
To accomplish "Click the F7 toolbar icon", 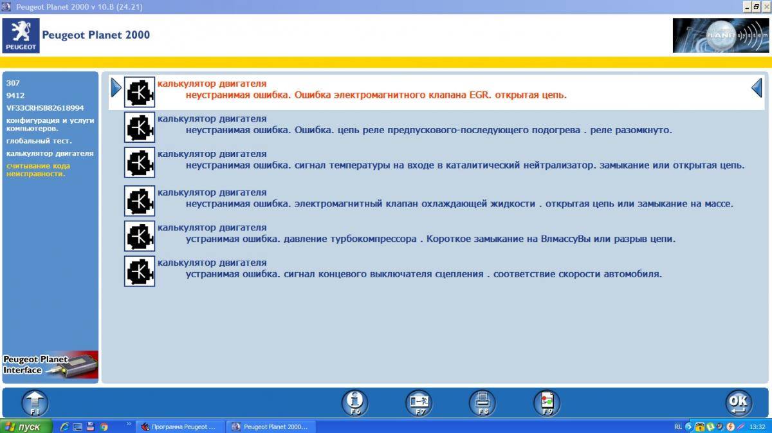I will coord(419,403).
